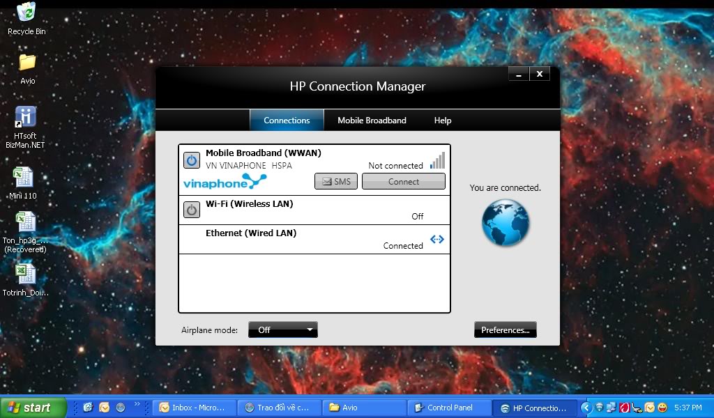Click the blue globe connection status icon
The height and width of the screenshot is (418, 714).
[506, 223]
